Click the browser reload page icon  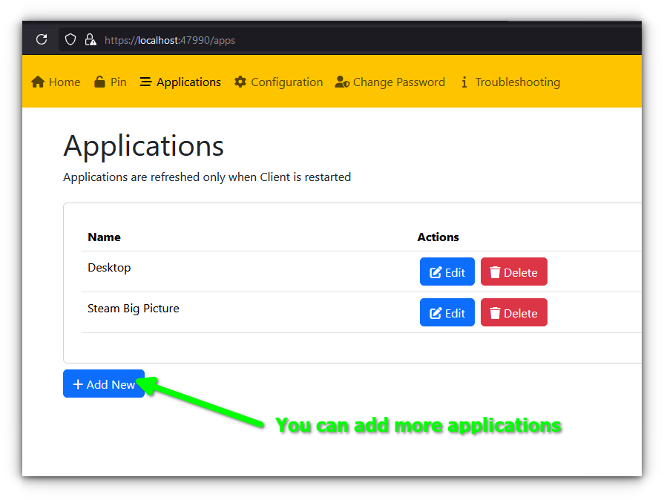click(x=42, y=39)
